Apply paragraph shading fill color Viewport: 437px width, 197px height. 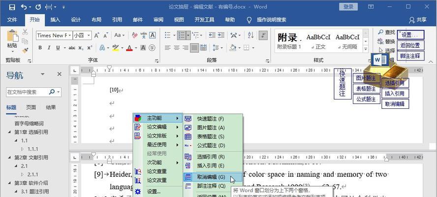click(233, 48)
